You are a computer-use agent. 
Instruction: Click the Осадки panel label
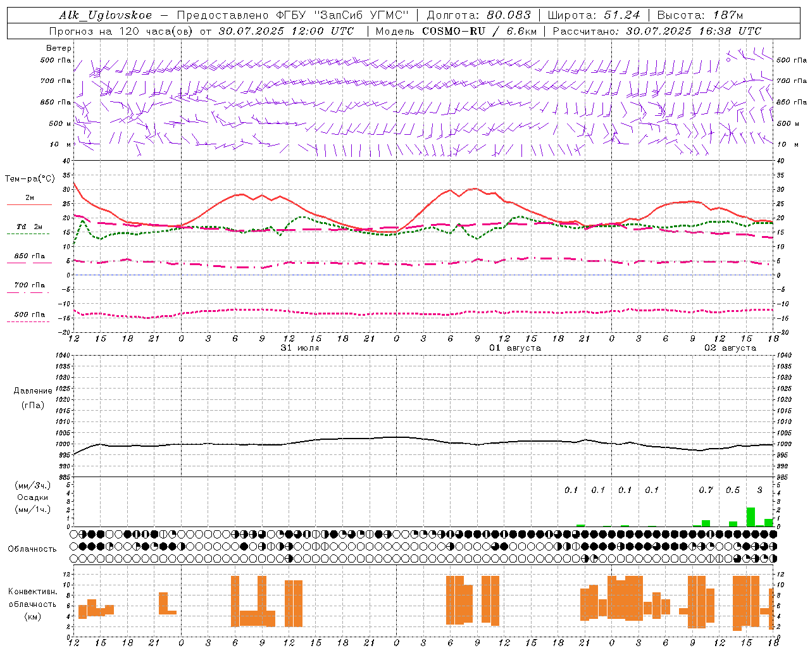click(x=33, y=497)
